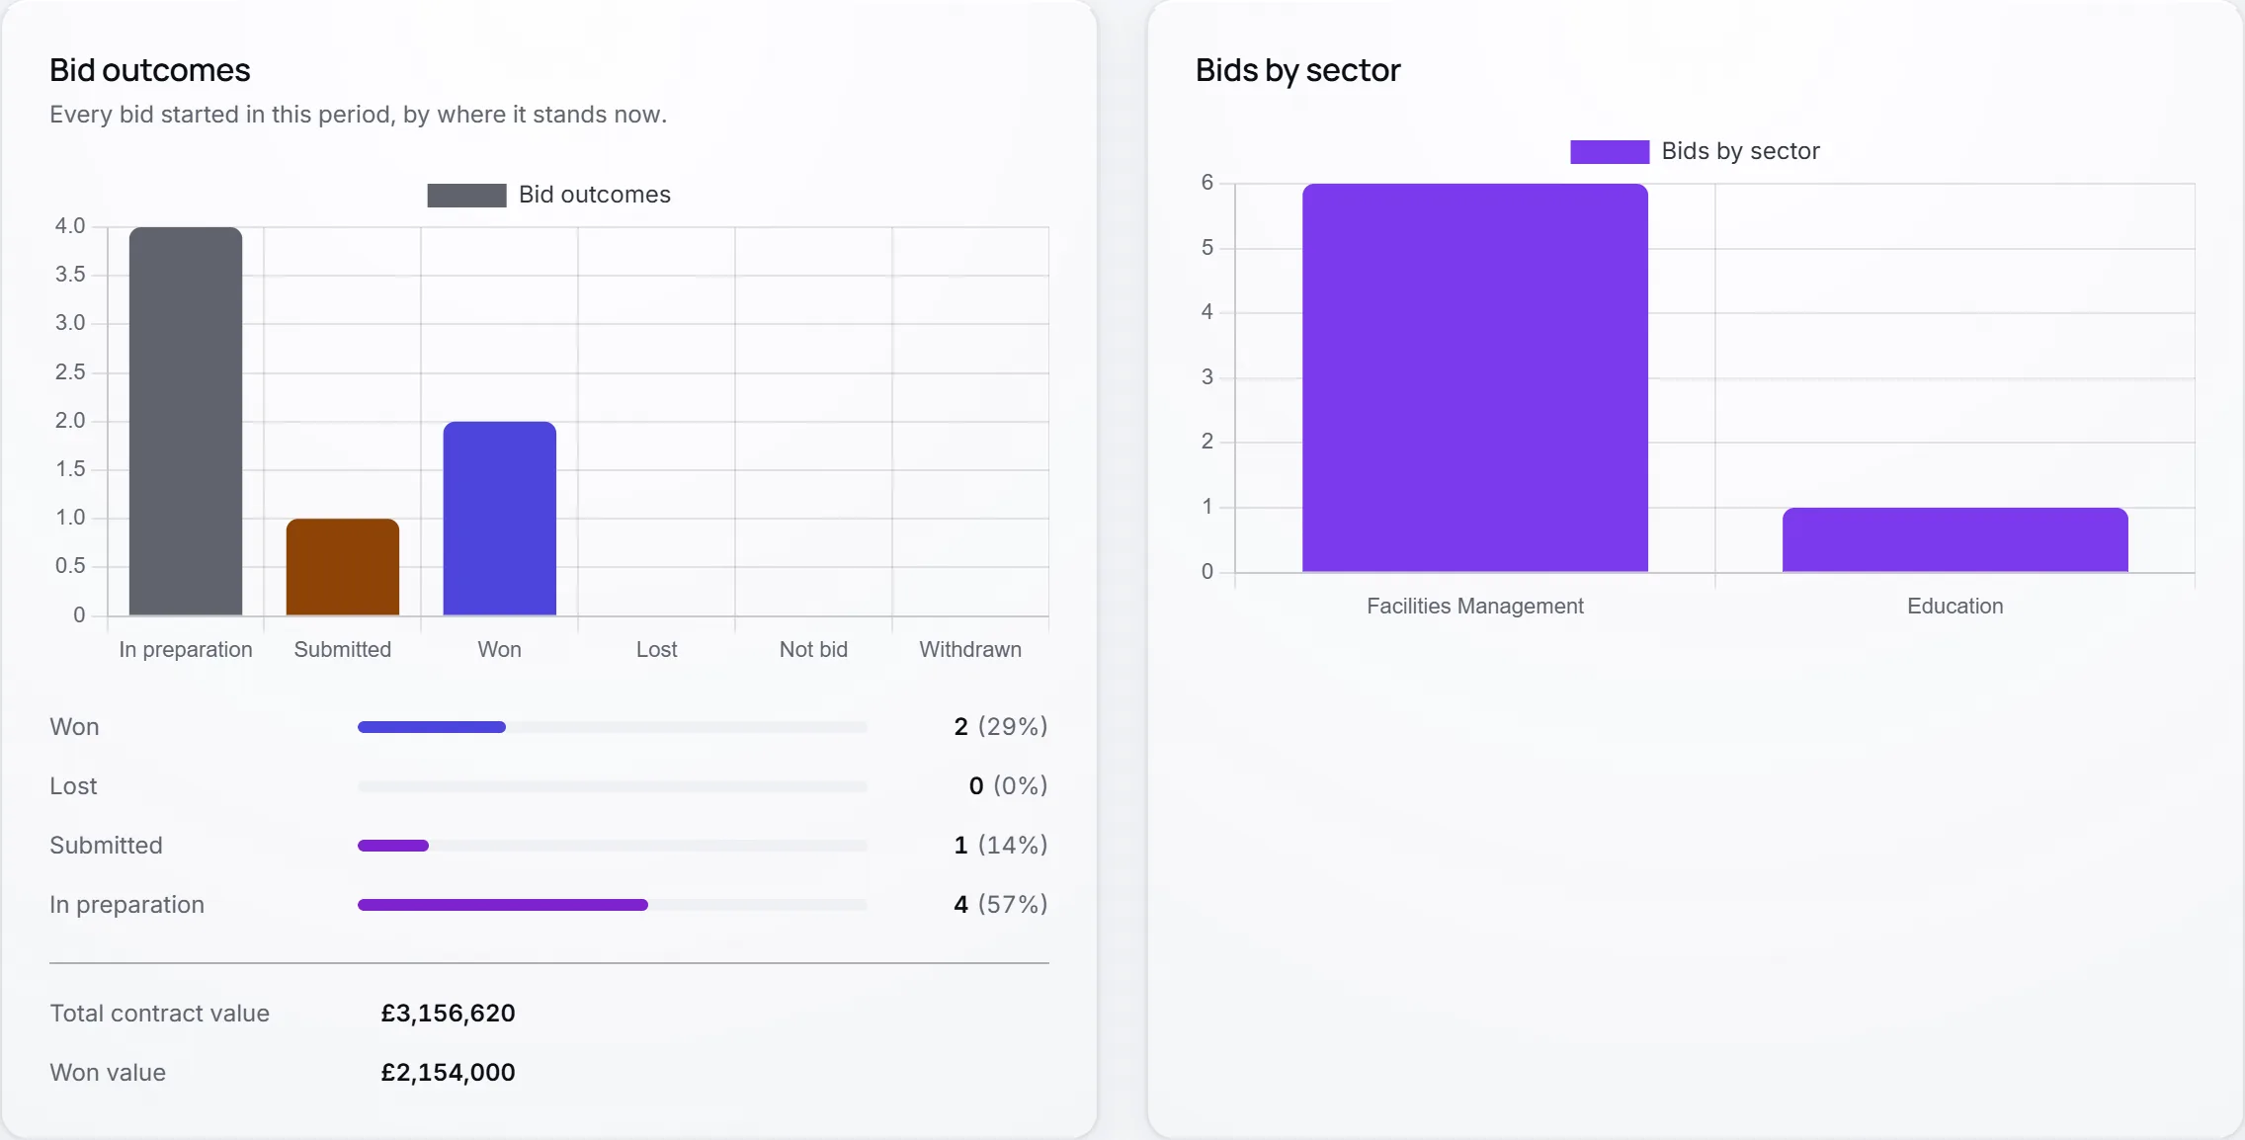
Task: Click the 'Submitted' row label in summary list
Action: coord(106,846)
